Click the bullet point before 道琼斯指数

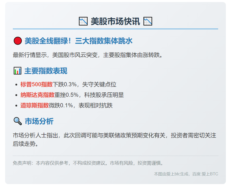[x=17, y=105]
